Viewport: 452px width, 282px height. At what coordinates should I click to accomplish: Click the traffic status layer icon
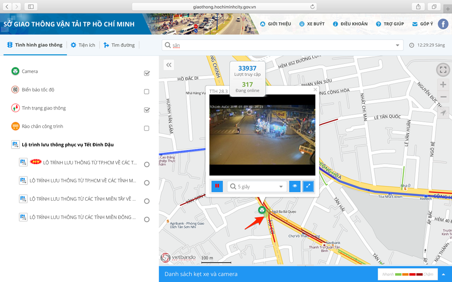tap(15, 108)
